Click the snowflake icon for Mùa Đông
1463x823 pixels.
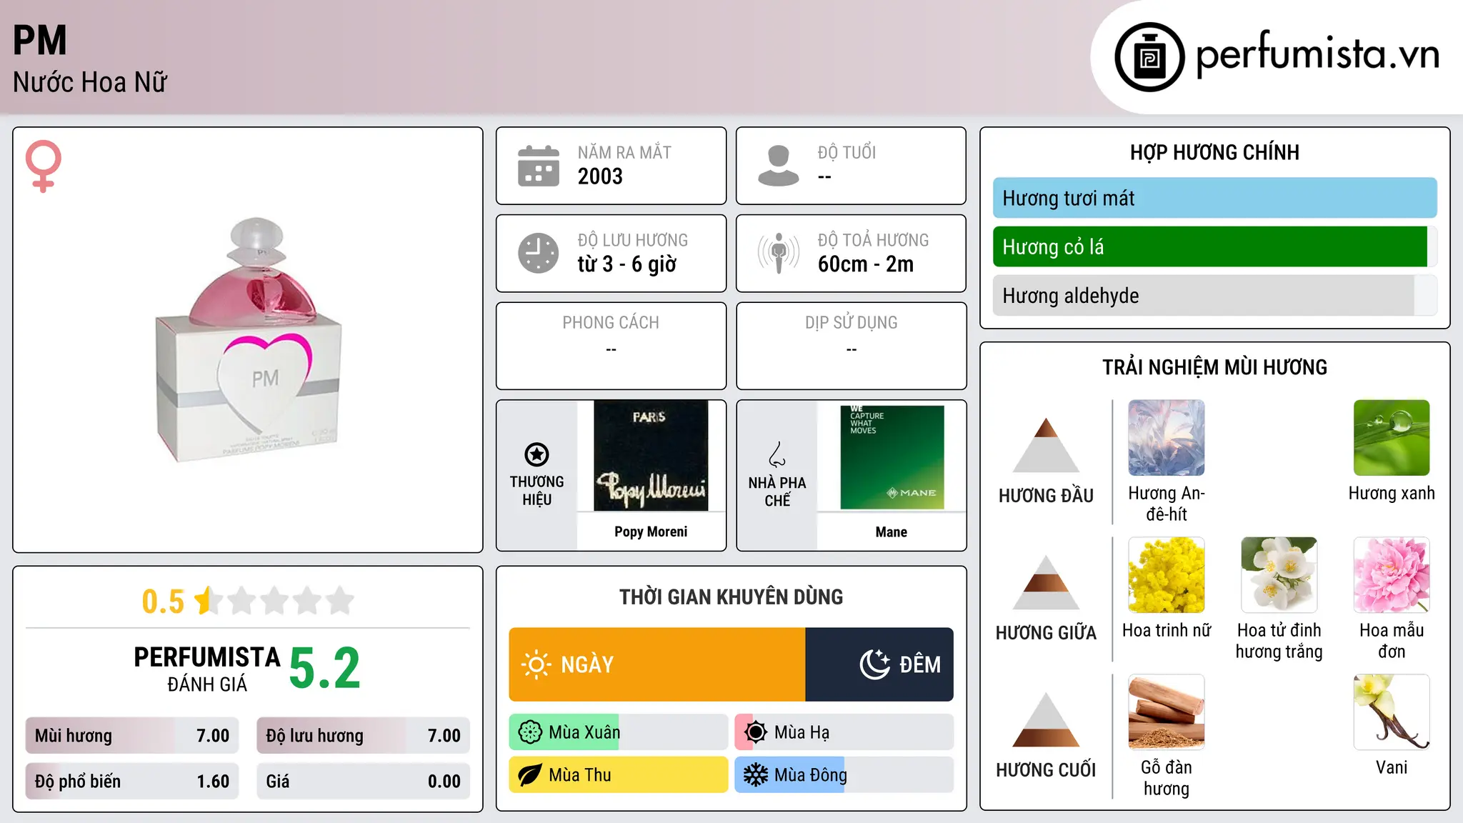click(x=755, y=775)
